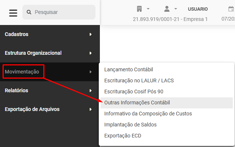235x147 pixels.
Task: Select the Movimentação menu item
Action: [22, 72]
